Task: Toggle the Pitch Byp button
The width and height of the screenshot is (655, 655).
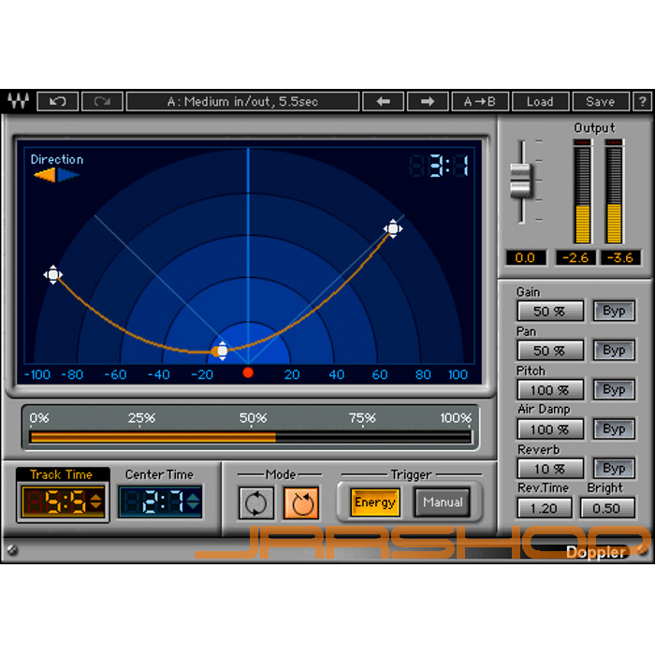Action: pos(614,389)
